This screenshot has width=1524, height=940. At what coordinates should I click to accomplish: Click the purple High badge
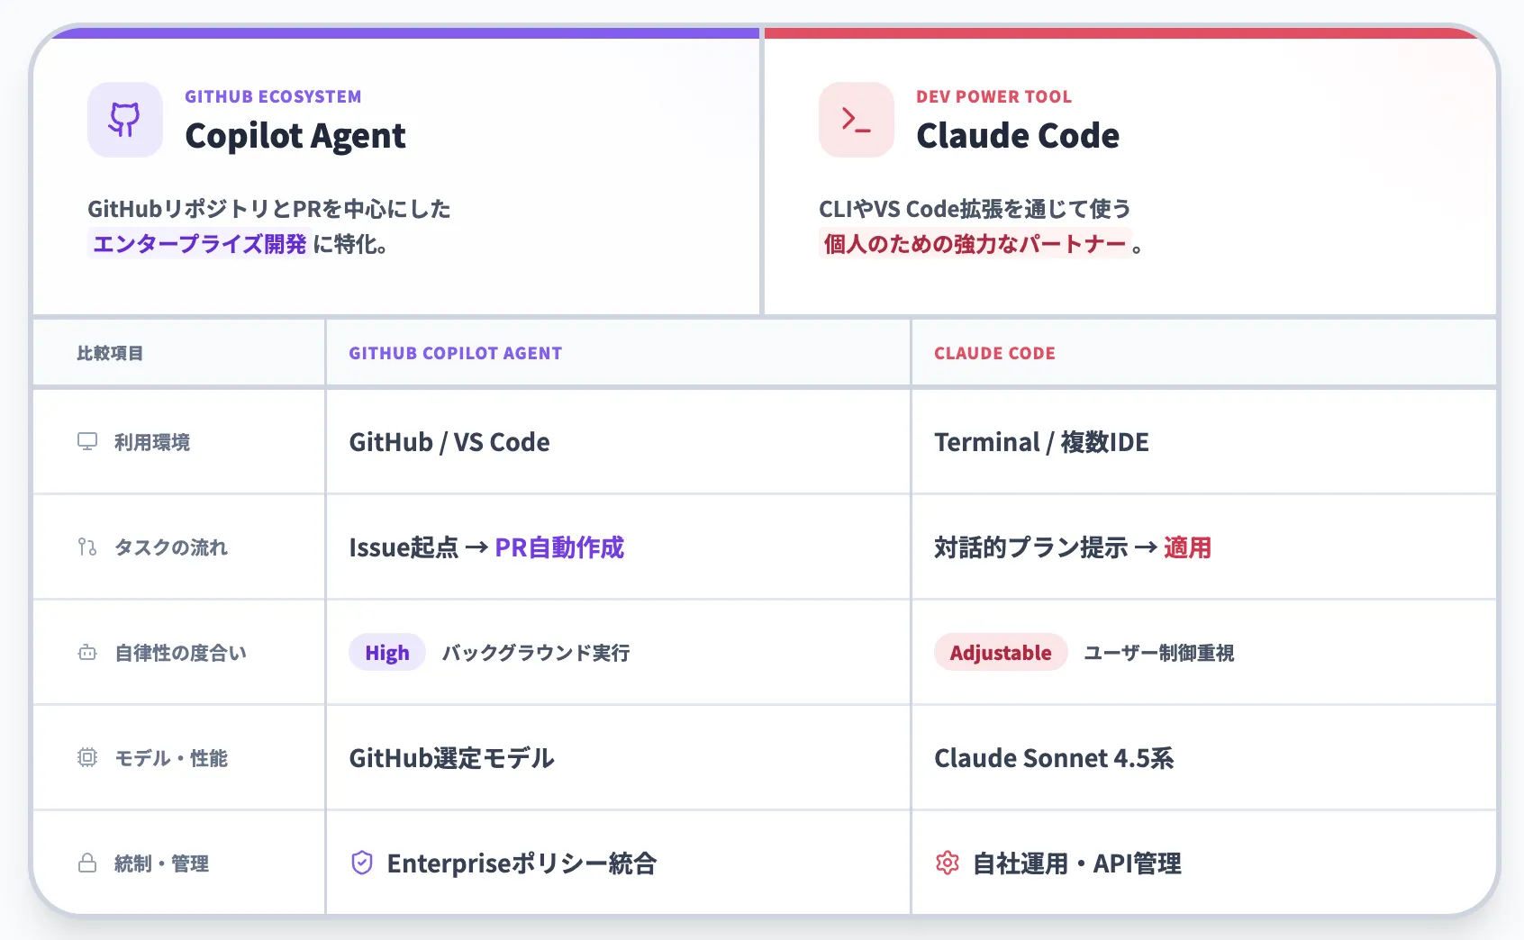[x=387, y=653]
